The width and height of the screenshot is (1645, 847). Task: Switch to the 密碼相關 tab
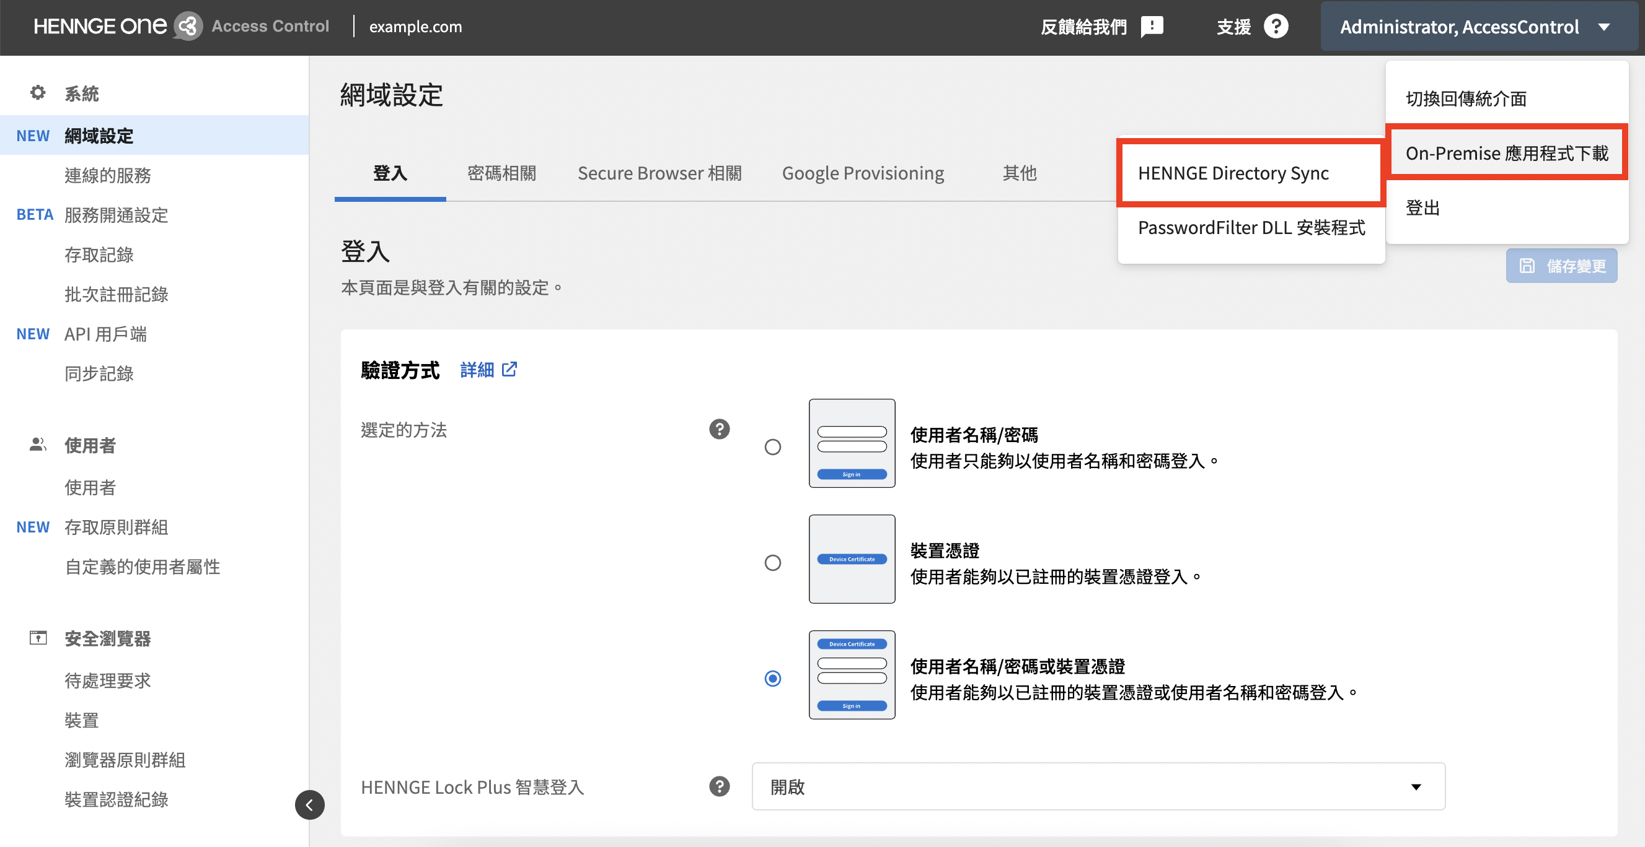tap(502, 173)
